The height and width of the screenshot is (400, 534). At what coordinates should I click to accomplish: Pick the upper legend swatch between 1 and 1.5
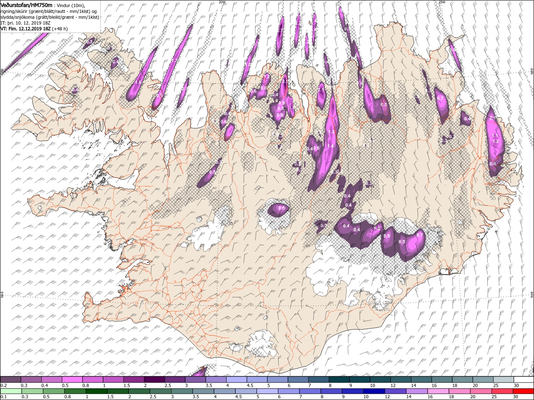pyautogui.click(x=113, y=380)
